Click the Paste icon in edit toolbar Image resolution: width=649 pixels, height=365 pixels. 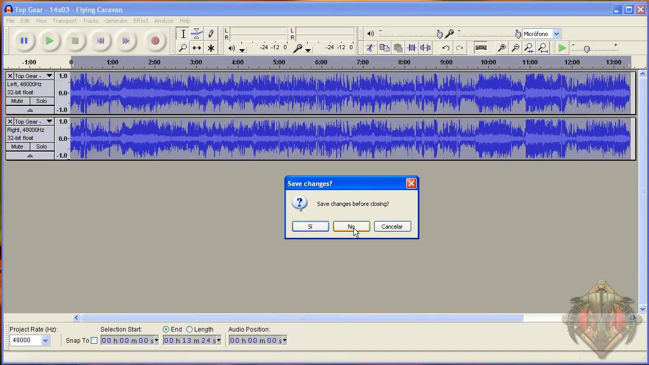[x=398, y=48]
